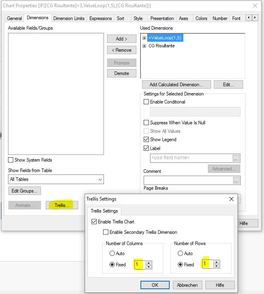
Task: Open Edit Groups dialog
Action: (24, 191)
